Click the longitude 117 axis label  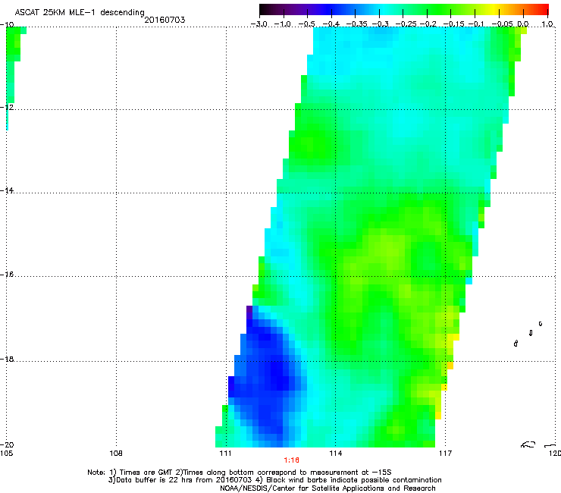click(x=446, y=454)
